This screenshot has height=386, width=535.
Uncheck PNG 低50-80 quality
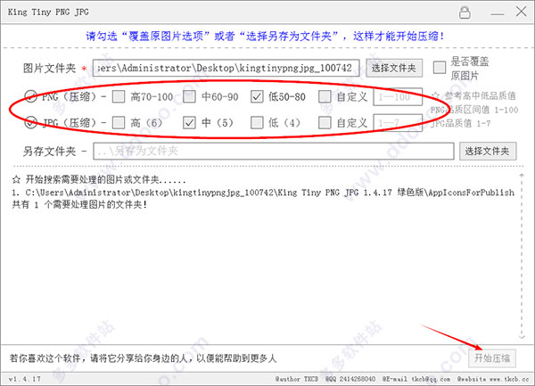pyautogui.click(x=257, y=97)
